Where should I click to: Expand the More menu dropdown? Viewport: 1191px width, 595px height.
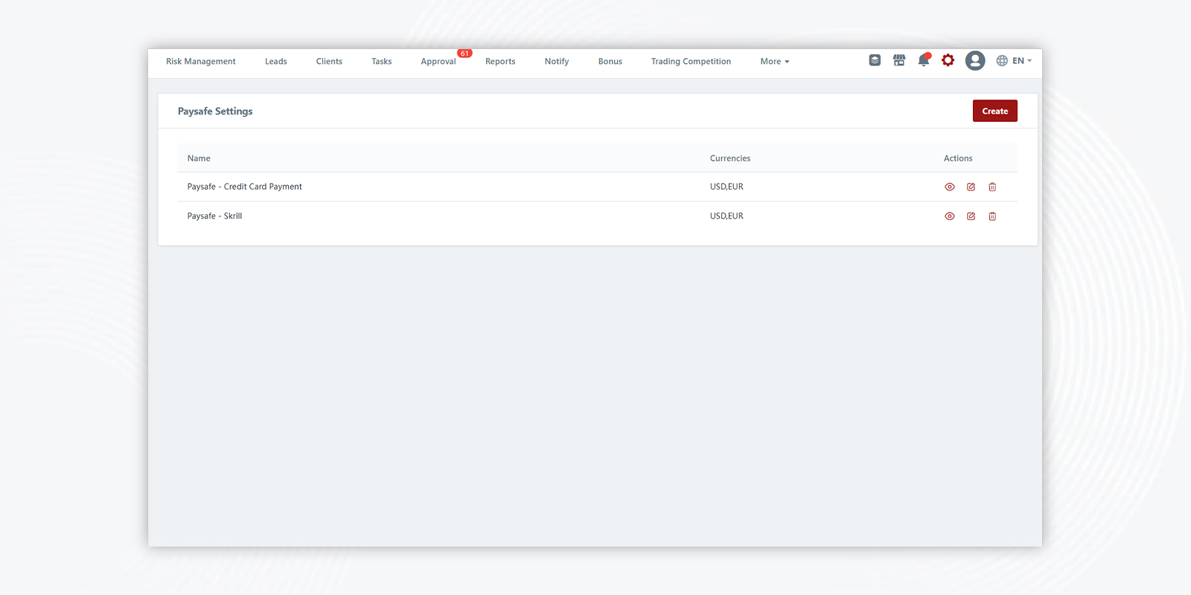point(774,62)
